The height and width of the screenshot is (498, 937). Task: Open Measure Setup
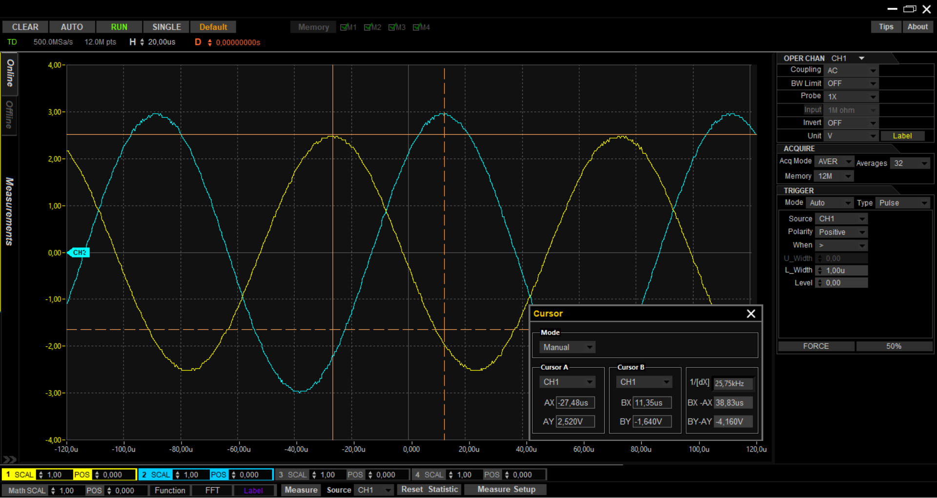(x=506, y=489)
